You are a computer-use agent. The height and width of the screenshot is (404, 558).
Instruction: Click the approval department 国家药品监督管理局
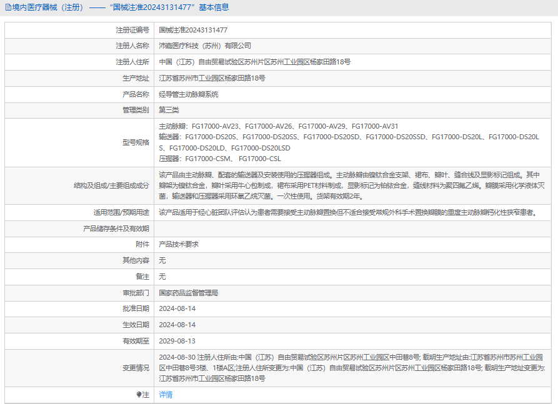pos(189,293)
